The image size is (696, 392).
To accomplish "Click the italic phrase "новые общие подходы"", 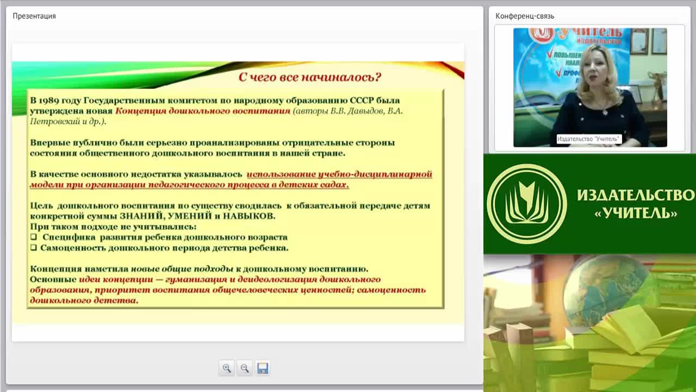I will pyautogui.click(x=182, y=269).
